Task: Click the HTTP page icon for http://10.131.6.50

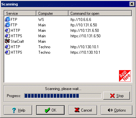Action: pos(7,30)
